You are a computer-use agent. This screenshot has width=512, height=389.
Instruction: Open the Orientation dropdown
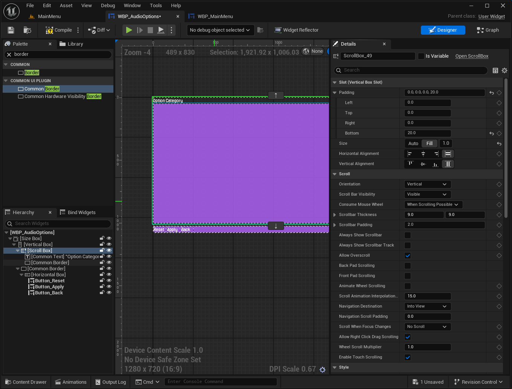point(427,184)
